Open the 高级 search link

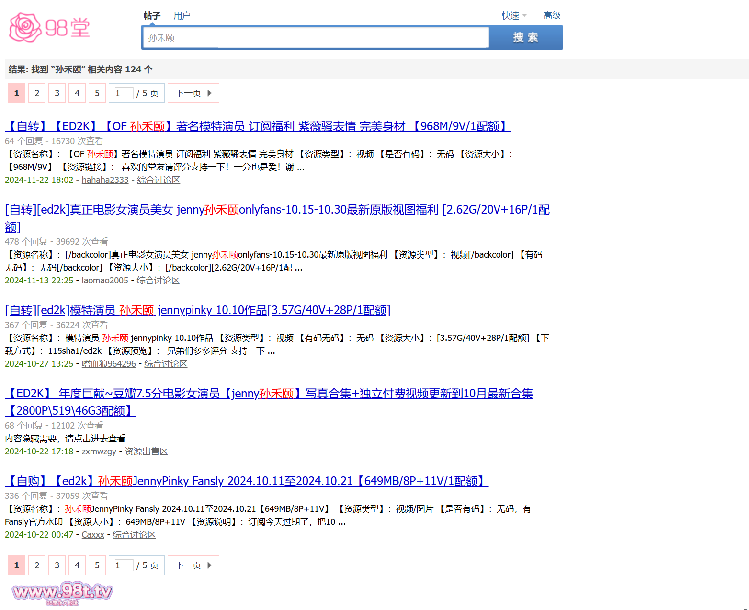[552, 16]
